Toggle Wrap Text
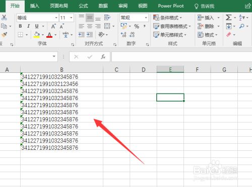 [x=107, y=18]
